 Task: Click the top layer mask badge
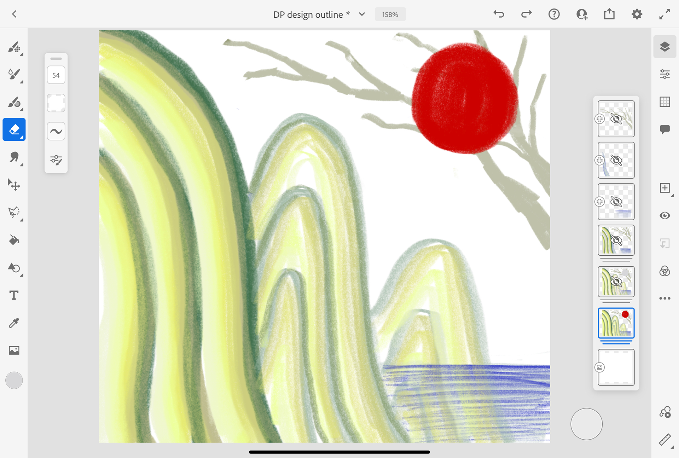point(599,119)
